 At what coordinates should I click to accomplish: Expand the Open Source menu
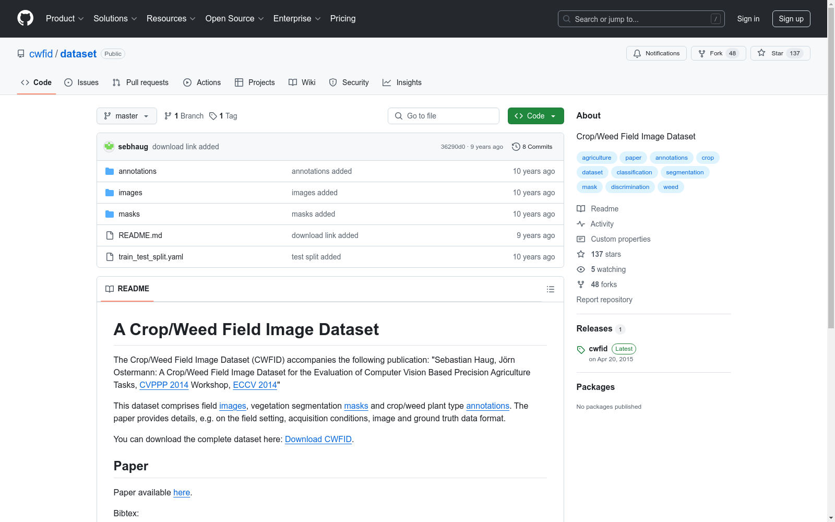235,18
